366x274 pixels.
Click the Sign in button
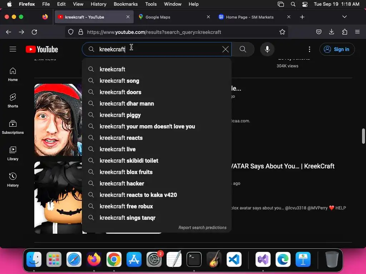(337, 49)
